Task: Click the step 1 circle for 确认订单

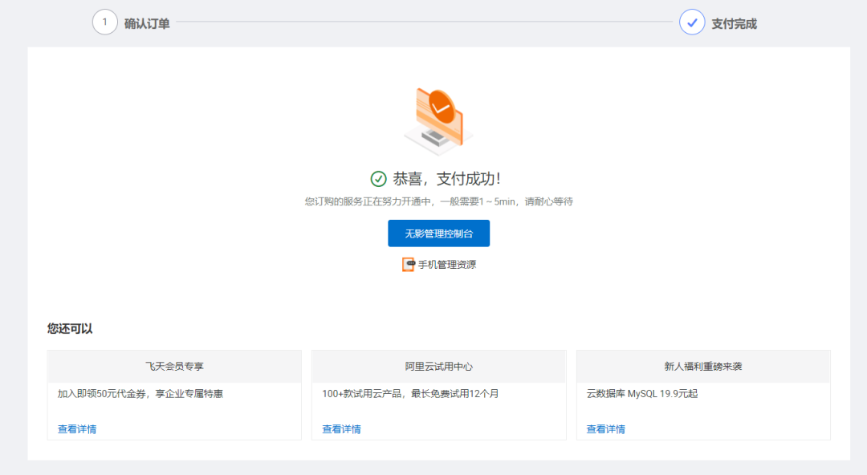Action: click(104, 22)
